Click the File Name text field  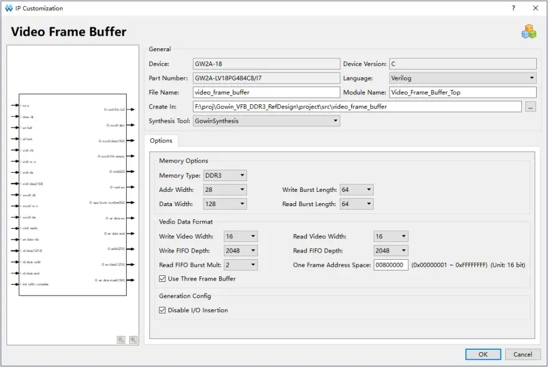(x=266, y=92)
